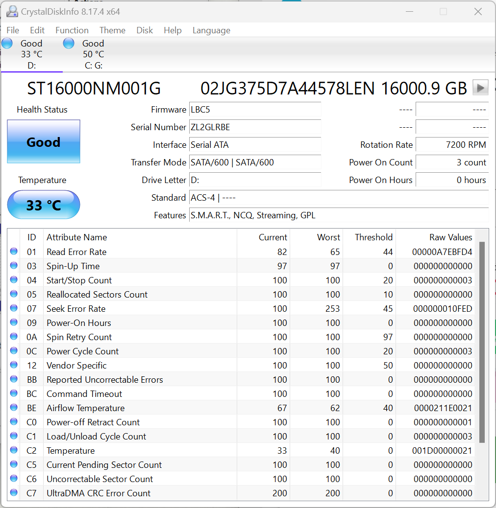Image resolution: width=496 pixels, height=508 pixels.
Task: Click the Raw Values column header
Action: click(x=435, y=237)
